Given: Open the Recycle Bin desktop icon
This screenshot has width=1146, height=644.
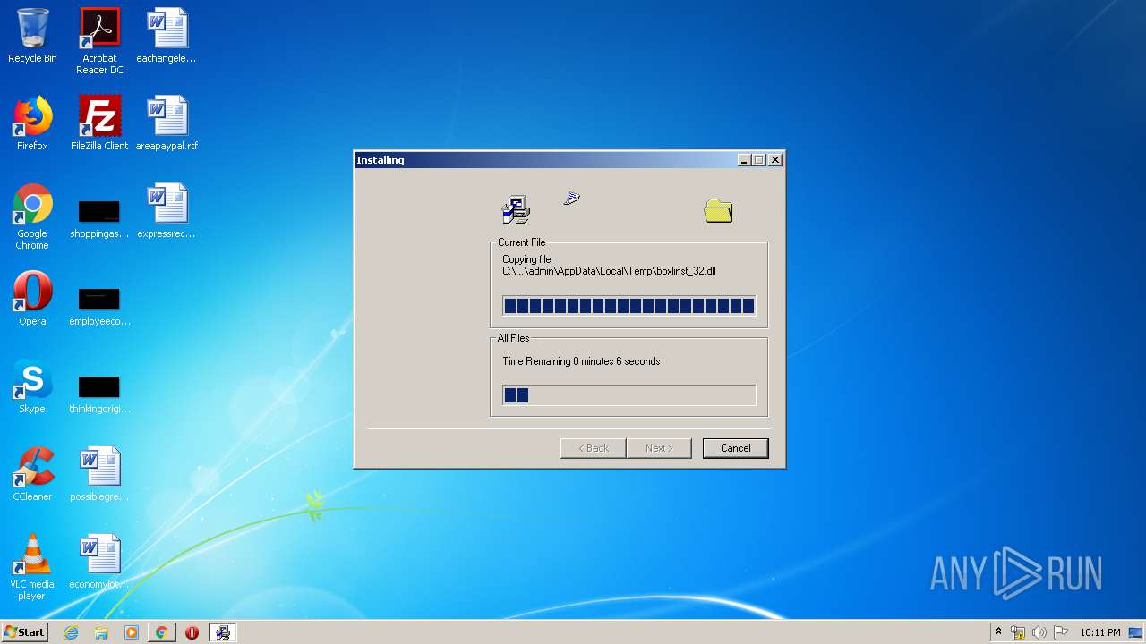Looking at the screenshot, I should click(32, 36).
